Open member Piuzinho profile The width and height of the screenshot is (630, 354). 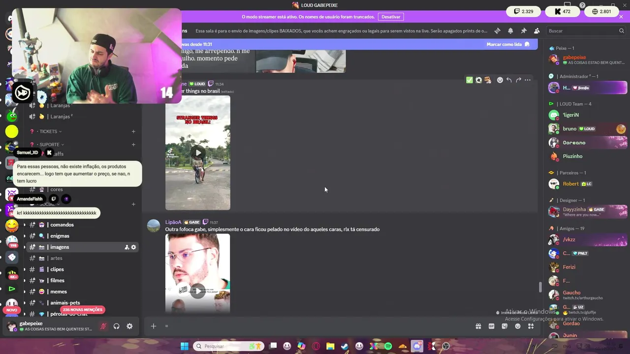(x=587, y=156)
